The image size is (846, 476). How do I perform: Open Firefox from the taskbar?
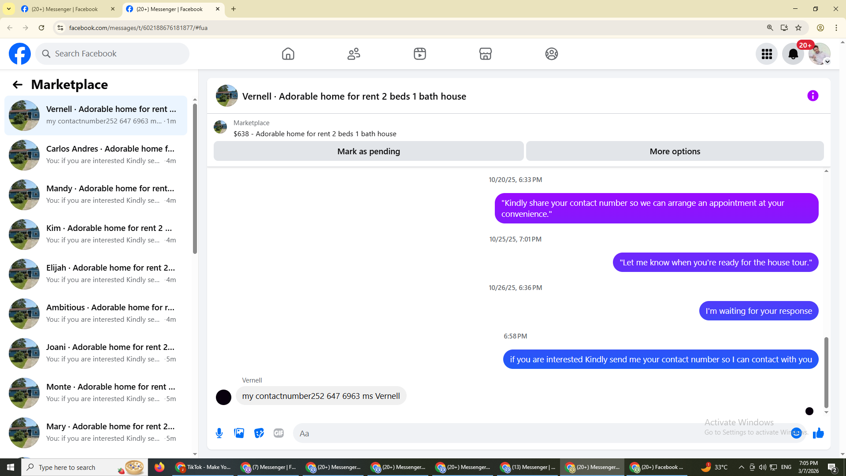pyautogui.click(x=160, y=467)
